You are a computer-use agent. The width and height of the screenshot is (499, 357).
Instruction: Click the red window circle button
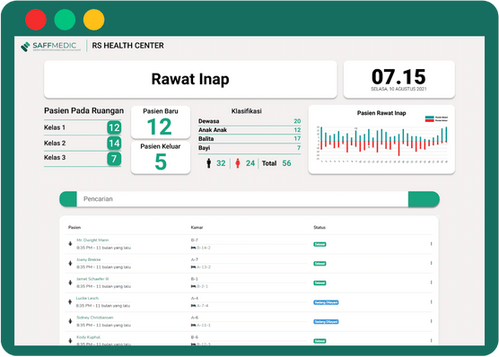(36, 20)
